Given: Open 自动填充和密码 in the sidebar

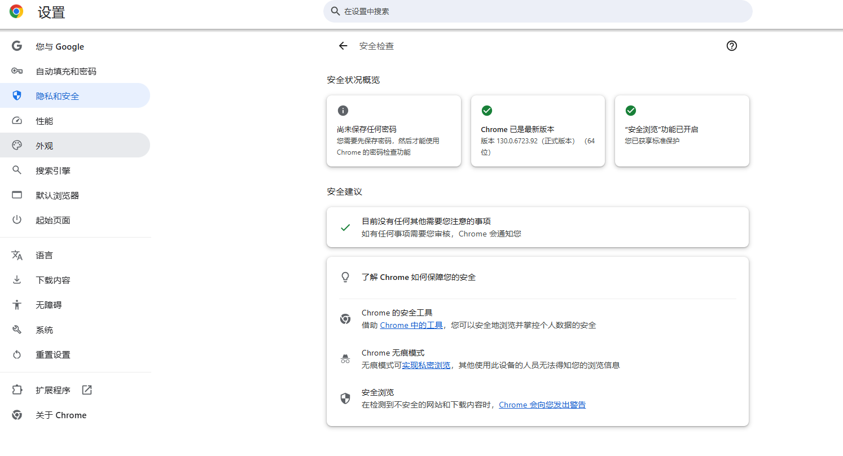Looking at the screenshot, I should click(x=75, y=71).
